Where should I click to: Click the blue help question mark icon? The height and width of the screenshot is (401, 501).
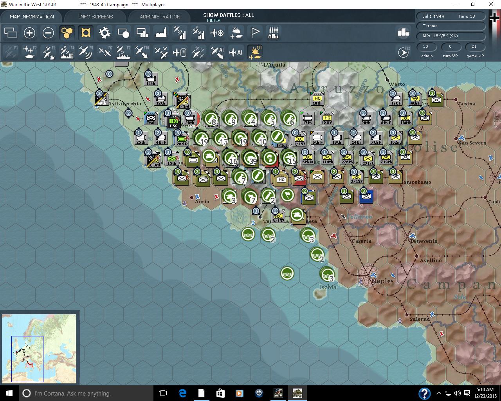coord(425,394)
